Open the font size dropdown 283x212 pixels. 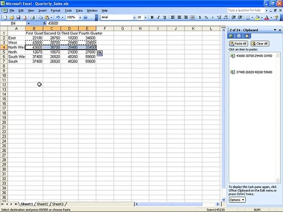(x=146, y=18)
